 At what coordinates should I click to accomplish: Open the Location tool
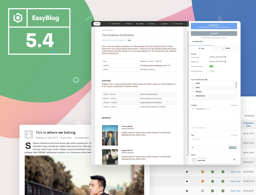tap(164, 24)
